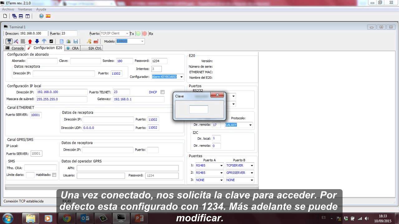This screenshot has width=399, height=224.
Task: Click the Password field showing 1234 near Sondeo
Action: click(159, 61)
